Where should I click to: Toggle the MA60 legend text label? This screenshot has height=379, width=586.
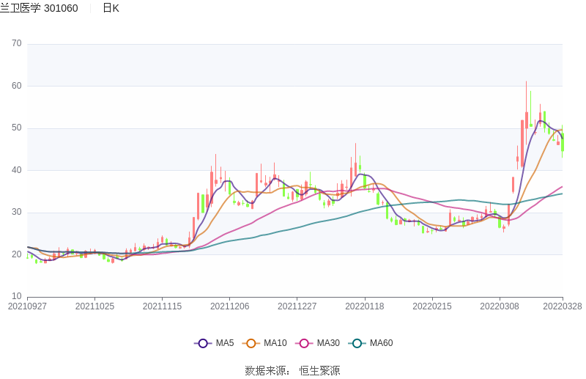(x=381, y=343)
